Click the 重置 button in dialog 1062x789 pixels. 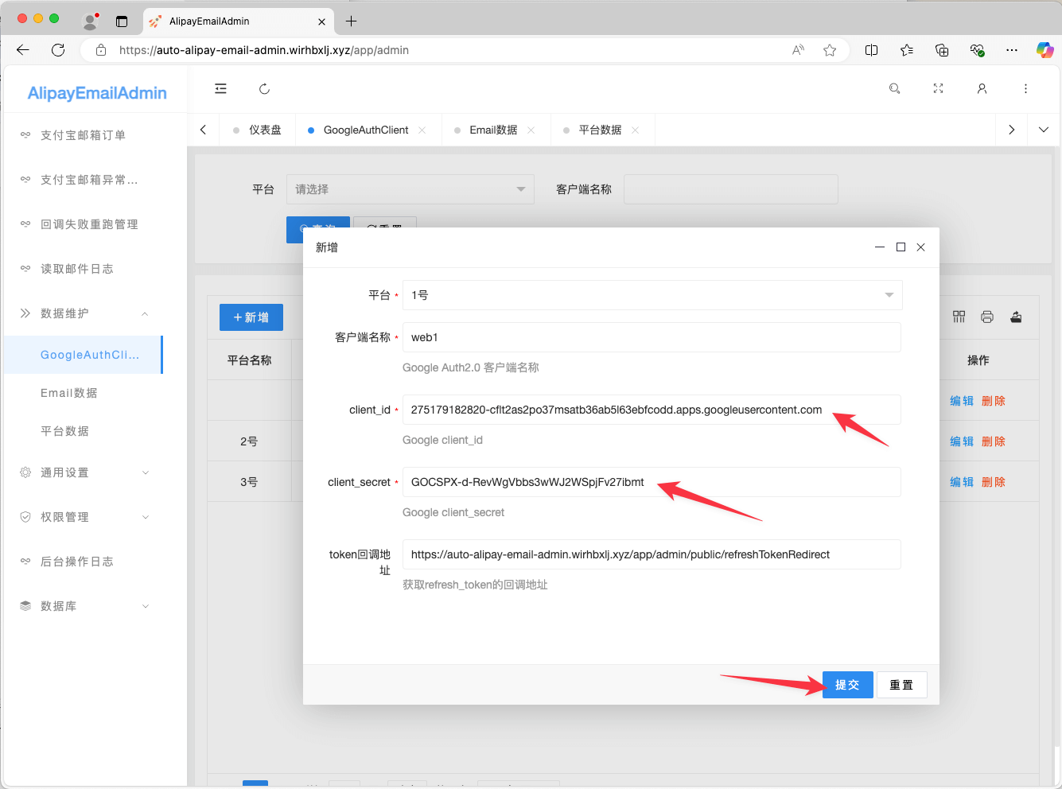point(902,685)
